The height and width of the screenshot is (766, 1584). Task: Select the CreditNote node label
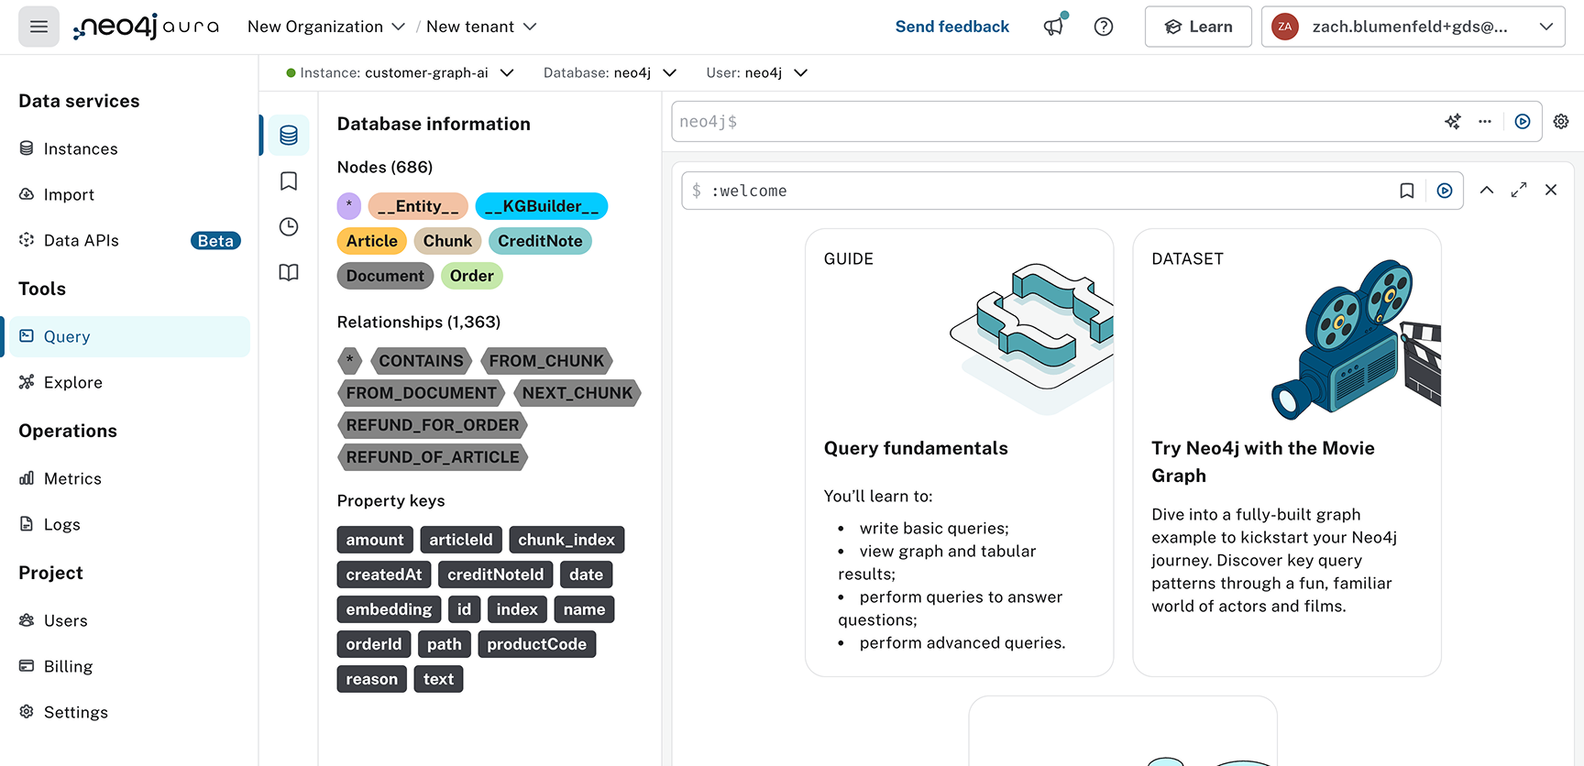click(540, 241)
